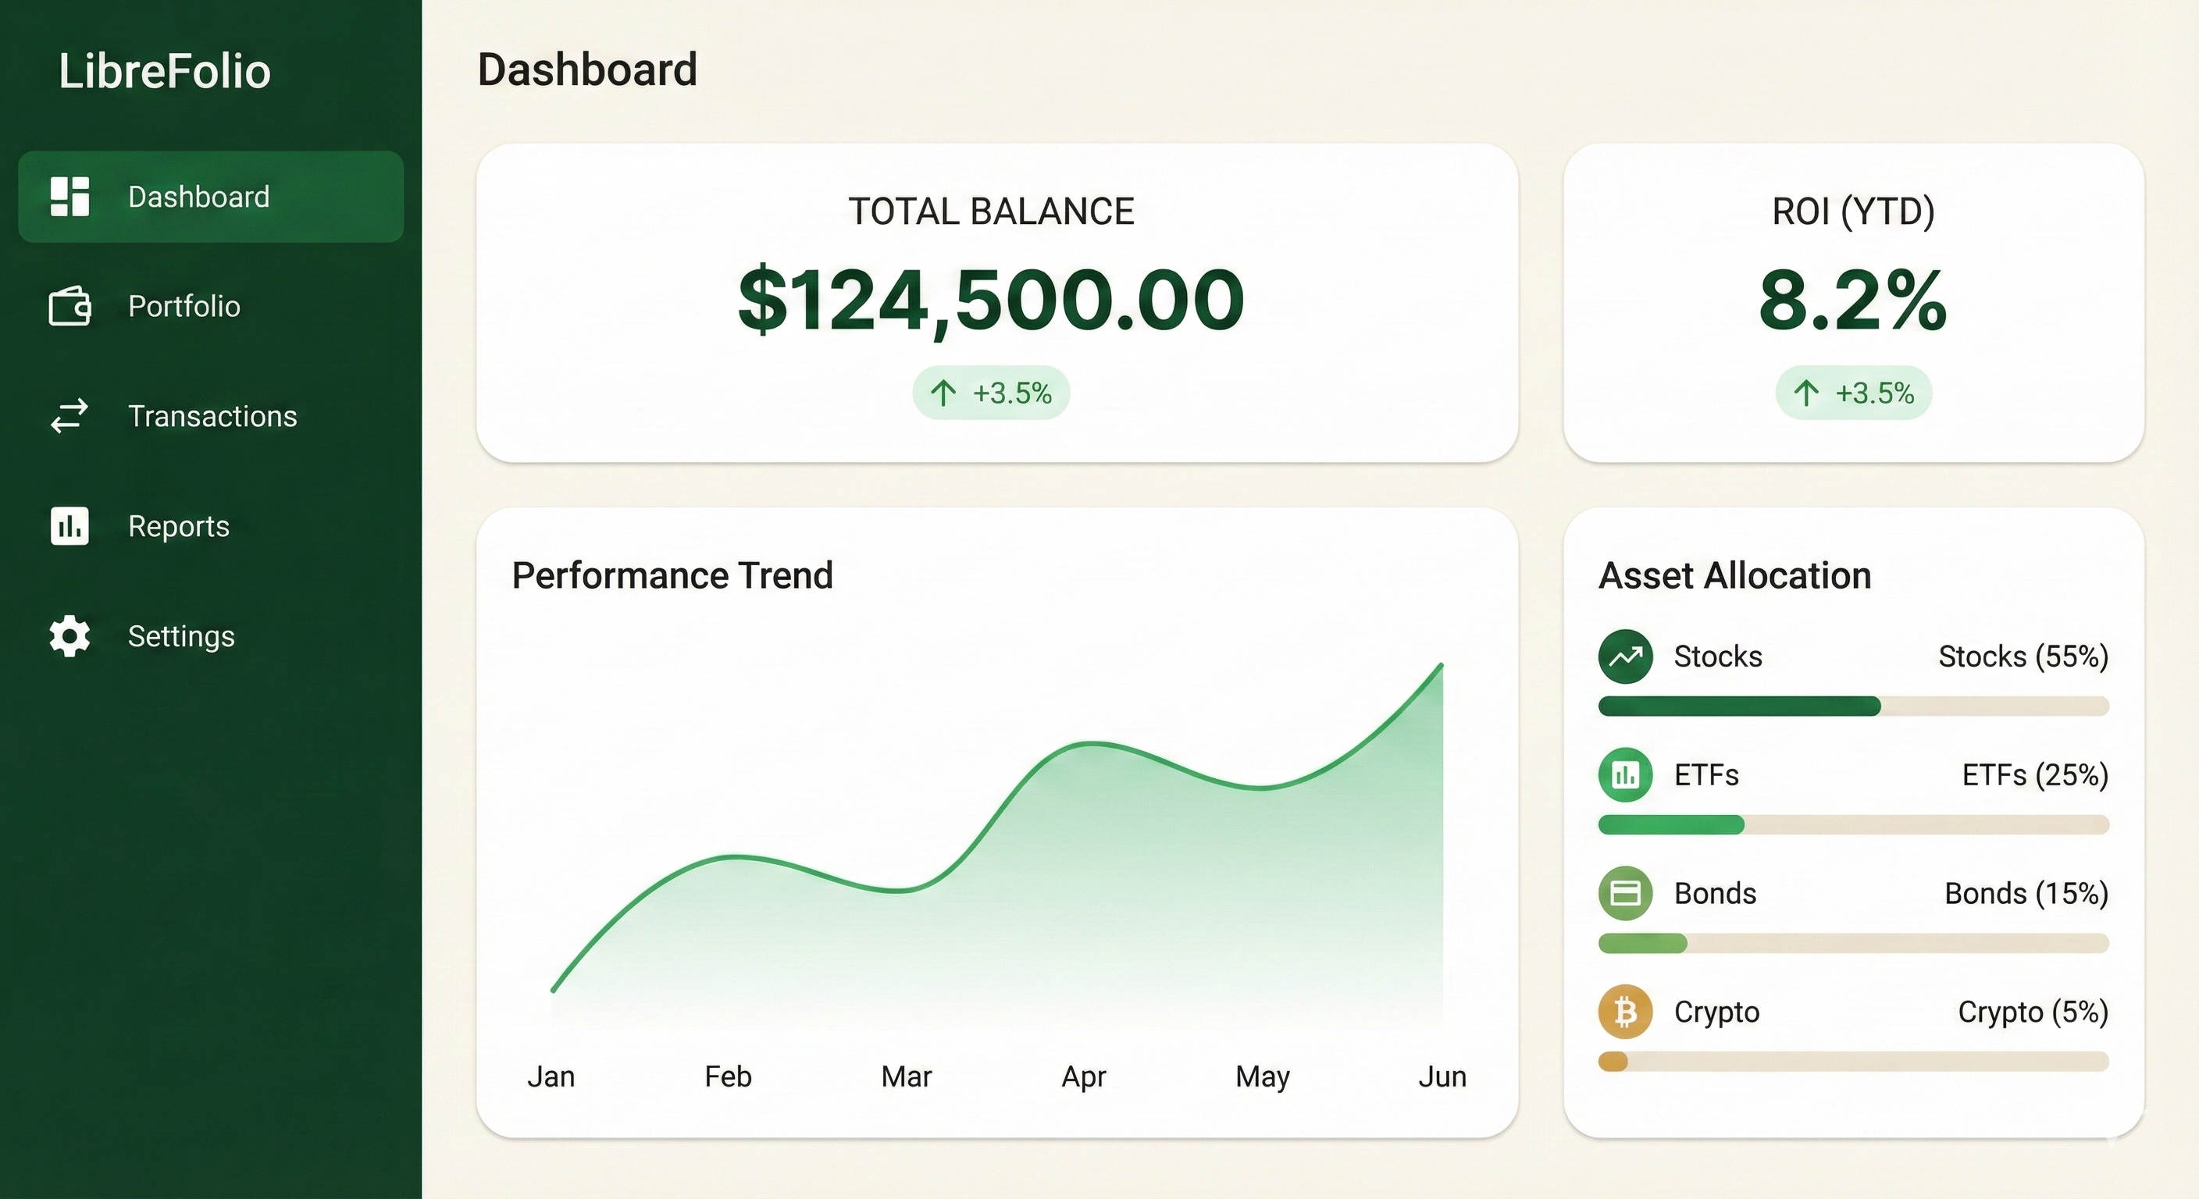
Task: Click the Stocks trending-up icon
Action: pyautogui.click(x=1625, y=656)
